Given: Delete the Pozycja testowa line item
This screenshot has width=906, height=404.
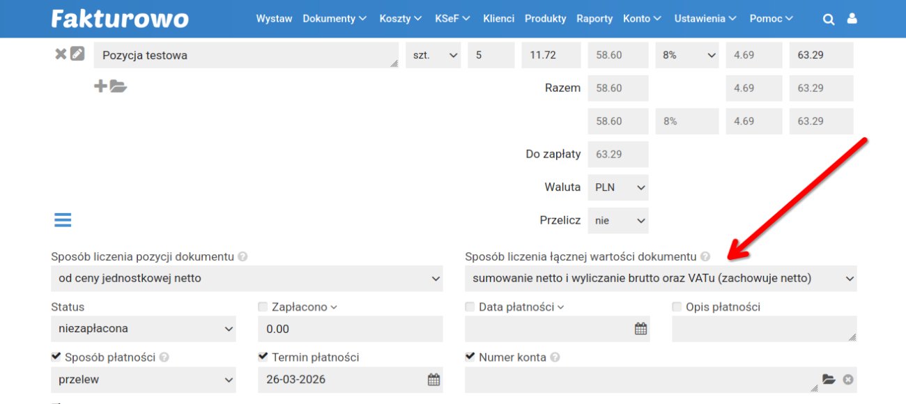Looking at the screenshot, I should coord(61,53).
